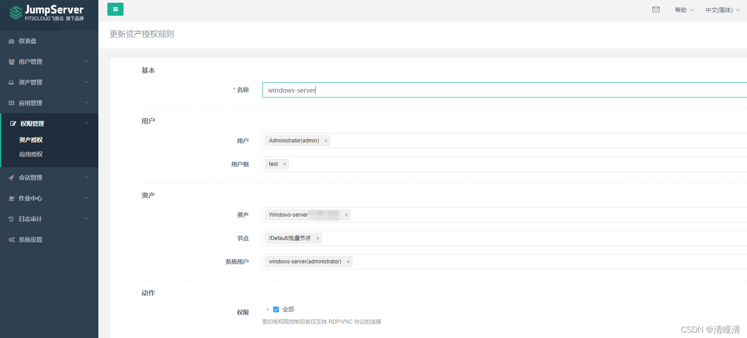747x338 pixels.
Task: Open the 中文(简体) language dropdown
Action: click(723, 10)
